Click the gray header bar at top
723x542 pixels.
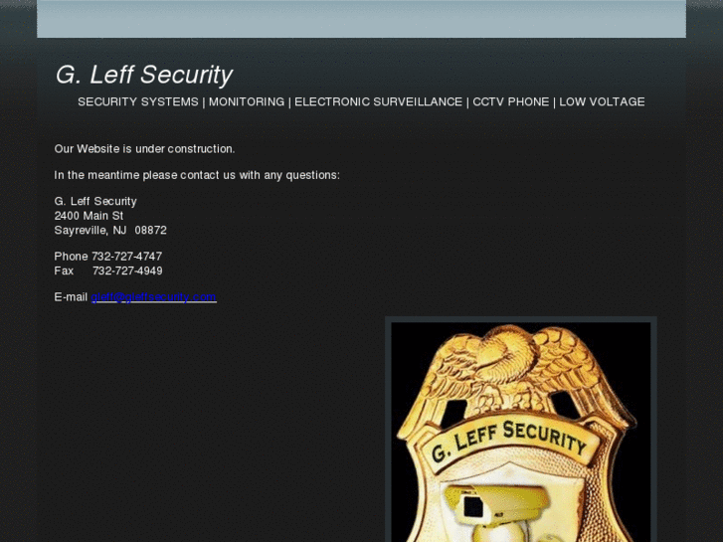coord(361,19)
